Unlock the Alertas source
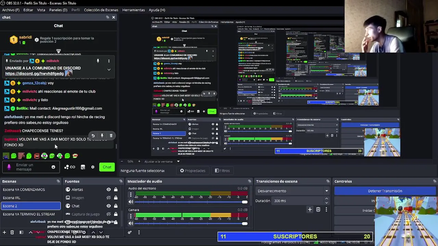The height and width of the screenshot is (246, 438). click(116, 190)
